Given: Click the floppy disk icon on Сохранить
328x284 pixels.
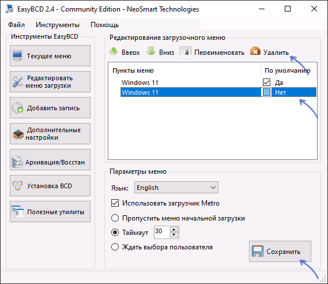Looking at the screenshot, I should point(258,251).
